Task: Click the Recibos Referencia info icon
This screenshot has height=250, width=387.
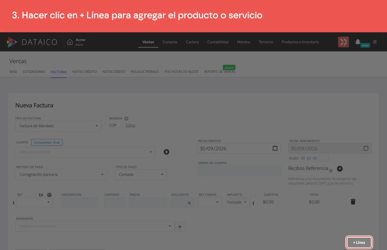Action: 331,170
